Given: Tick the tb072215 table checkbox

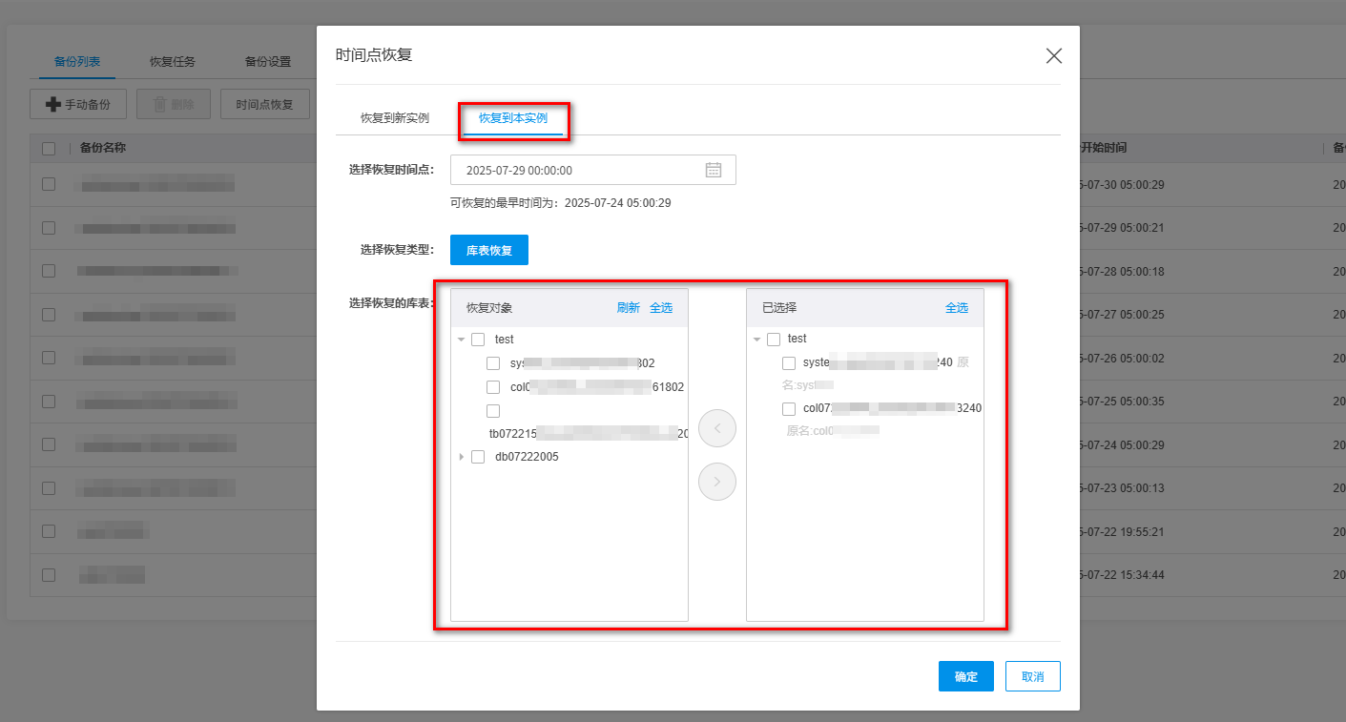Looking at the screenshot, I should point(493,411).
